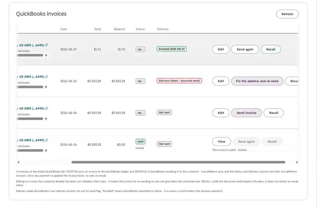Viewport: 317px width, 209px height.
Task: Click the Not sent badge in the Send invoice row
Action: (x=164, y=112)
